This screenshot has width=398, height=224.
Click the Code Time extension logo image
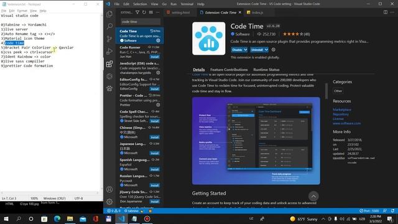tap(209, 39)
